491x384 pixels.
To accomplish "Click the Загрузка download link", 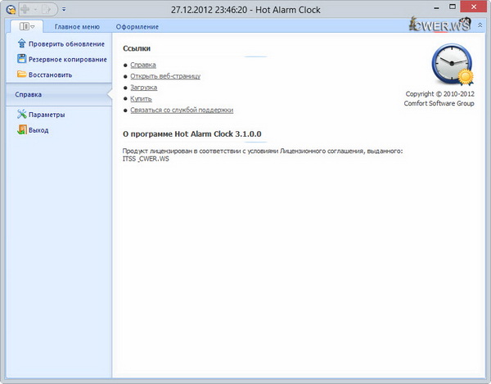I will [144, 87].
